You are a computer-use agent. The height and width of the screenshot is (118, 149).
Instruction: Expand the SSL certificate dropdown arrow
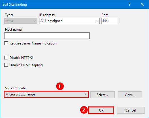pyautogui.click(x=85, y=94)
